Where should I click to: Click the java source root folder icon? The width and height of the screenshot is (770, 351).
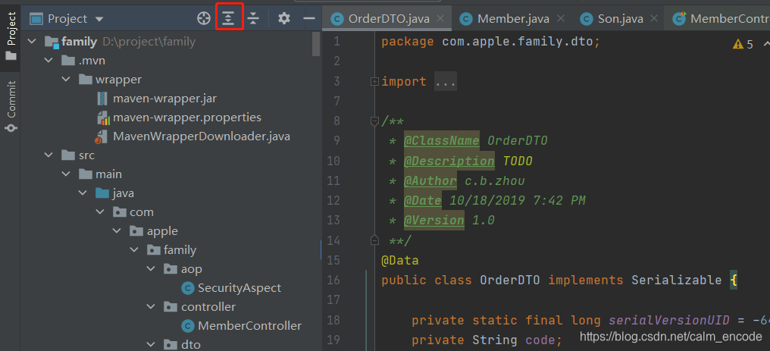tap(102, 193)
